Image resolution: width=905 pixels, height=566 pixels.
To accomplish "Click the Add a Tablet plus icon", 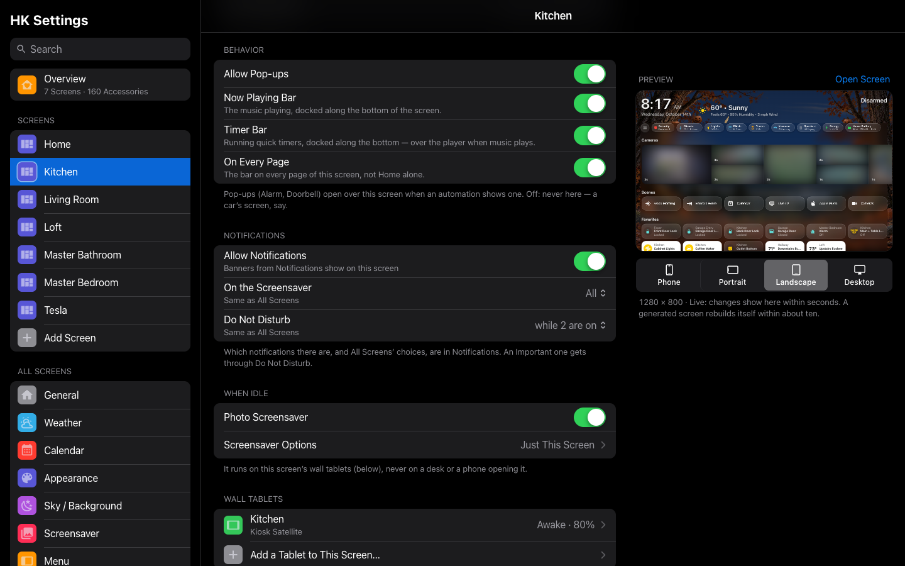I will click(233, 555).
